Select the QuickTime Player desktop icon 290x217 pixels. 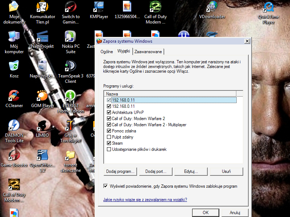click(269, 13)
